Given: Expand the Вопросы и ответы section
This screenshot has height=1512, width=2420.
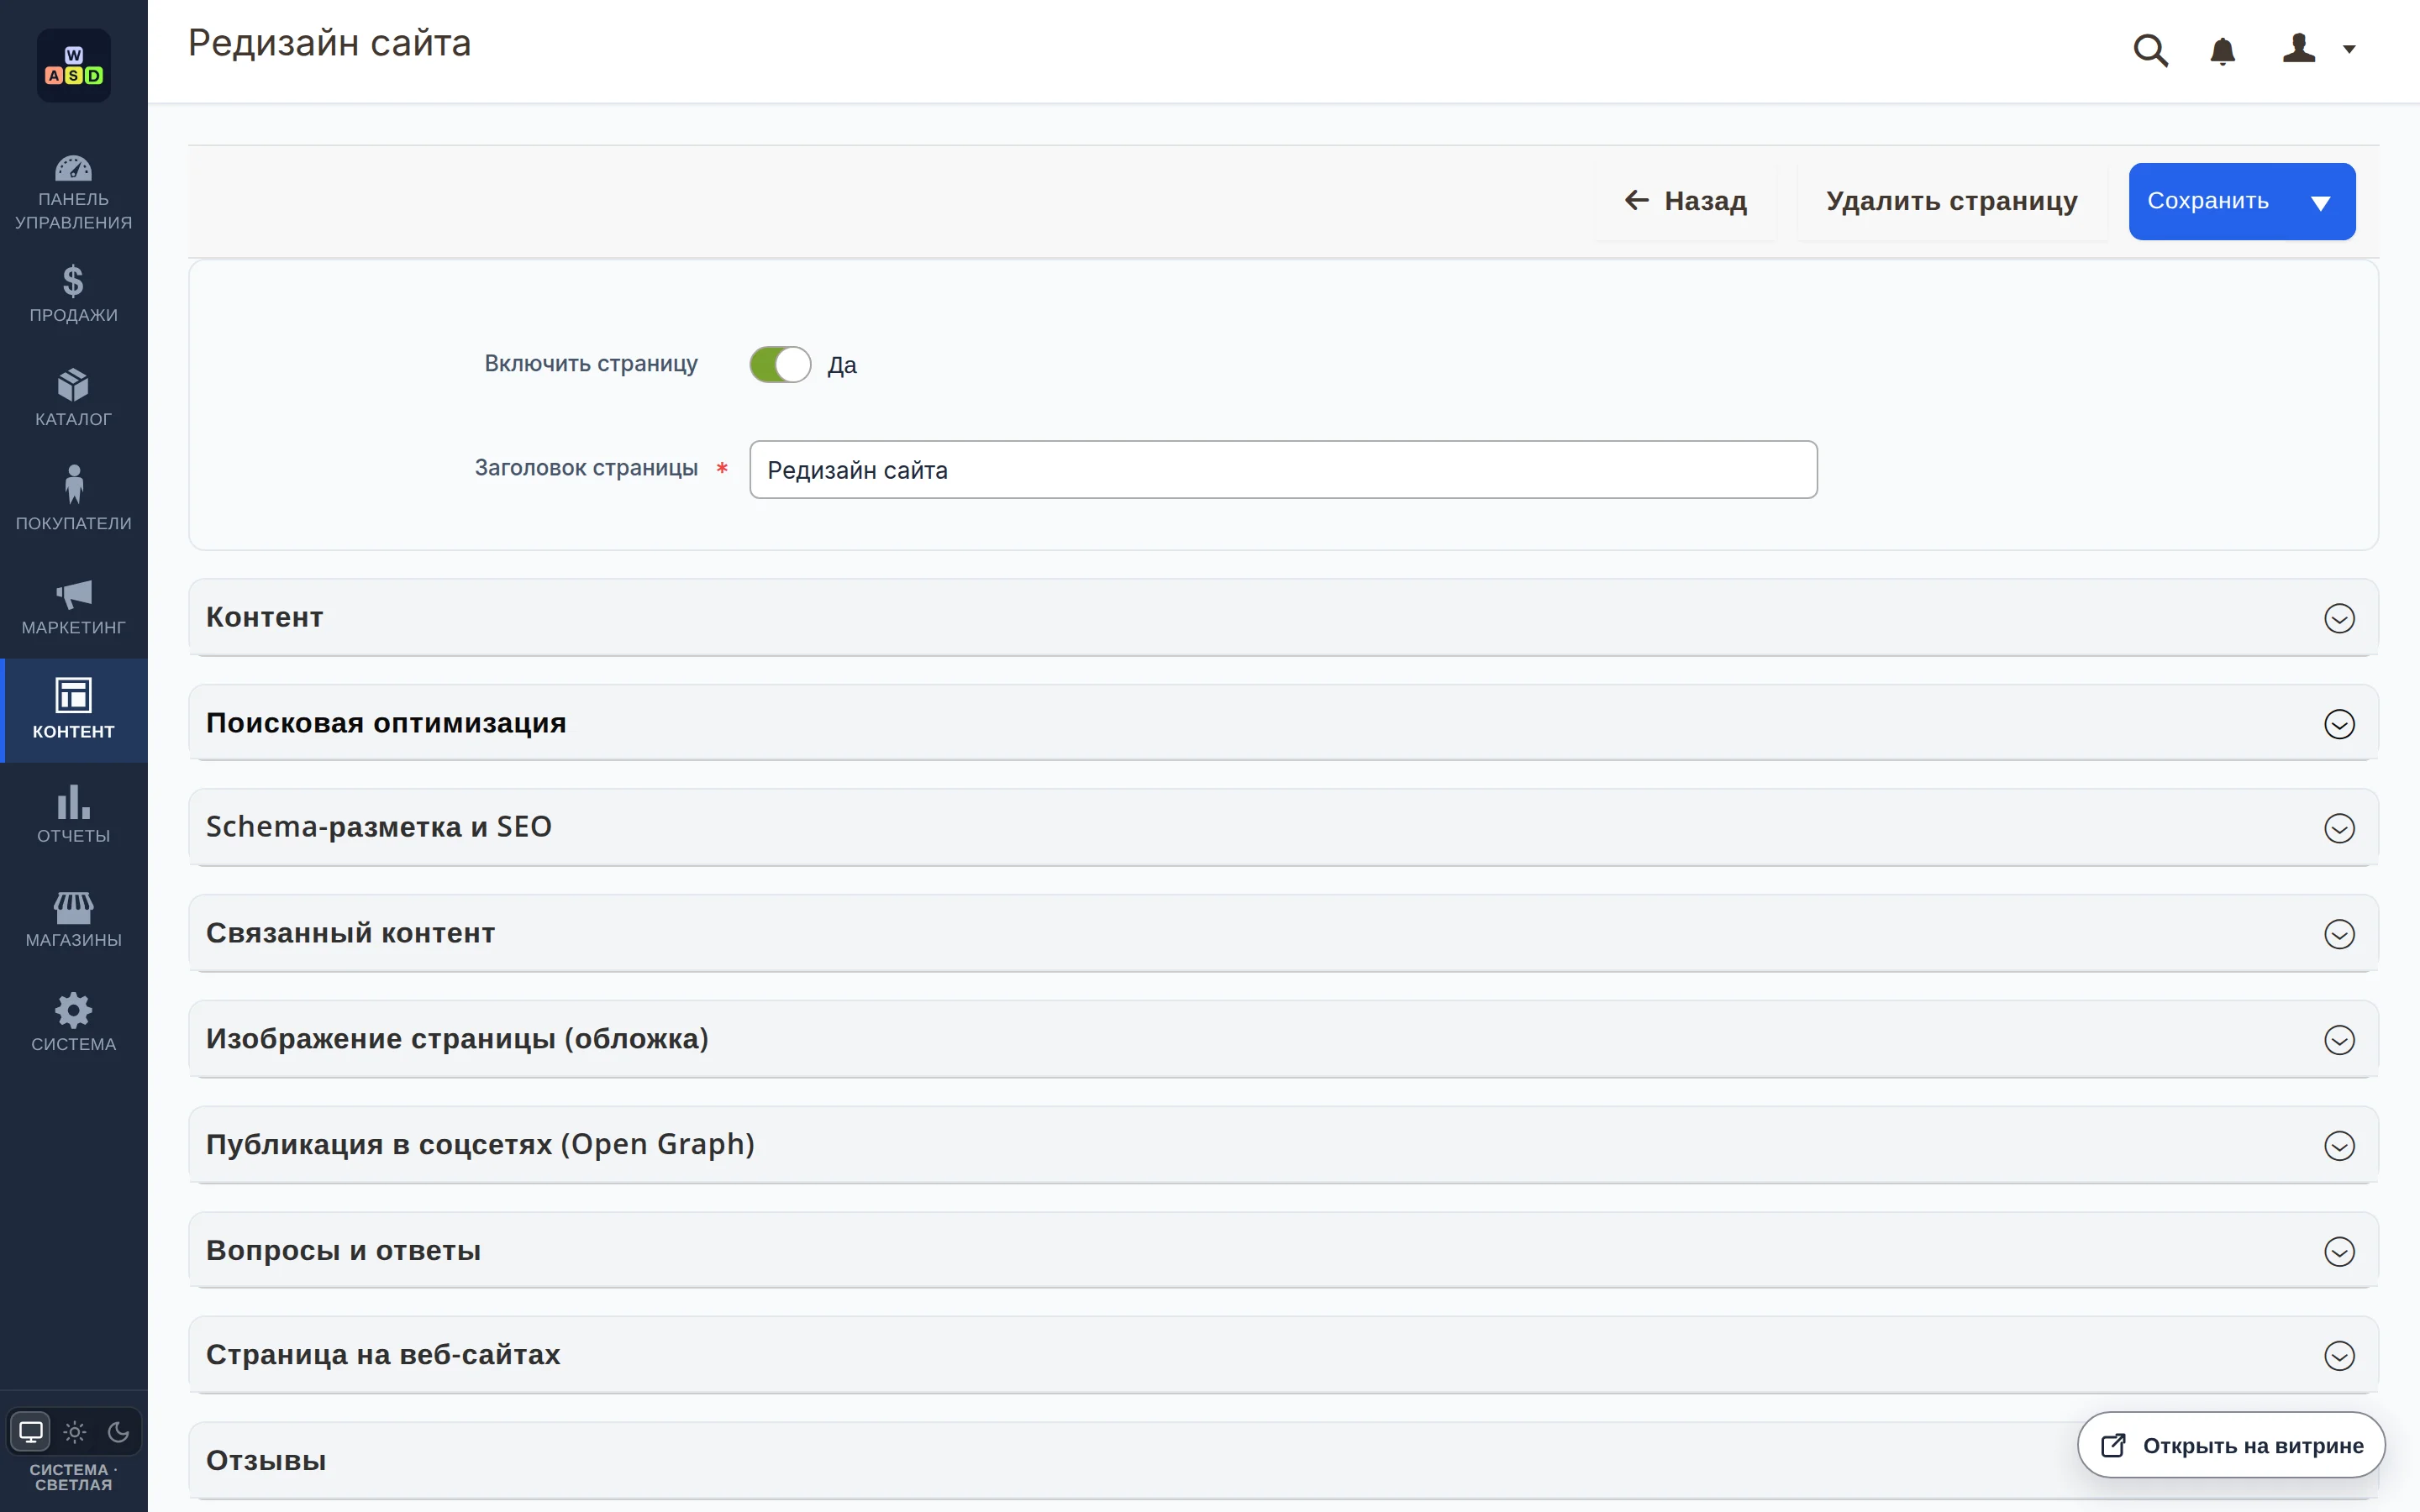Looking at the screenshot, I should pos(1283,1251).
